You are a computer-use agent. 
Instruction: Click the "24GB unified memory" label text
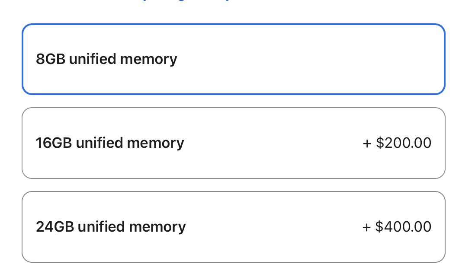click(x=111, y=226)
